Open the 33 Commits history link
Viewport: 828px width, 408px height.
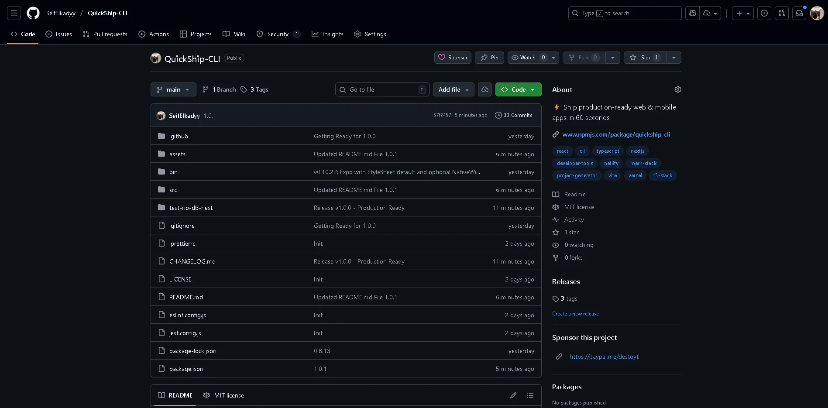click(513, 115)
